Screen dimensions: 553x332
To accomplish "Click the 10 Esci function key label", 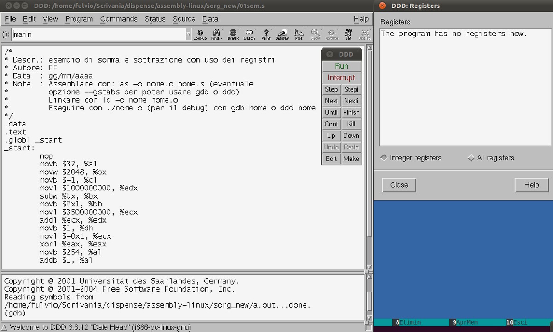I will point(517,322).
